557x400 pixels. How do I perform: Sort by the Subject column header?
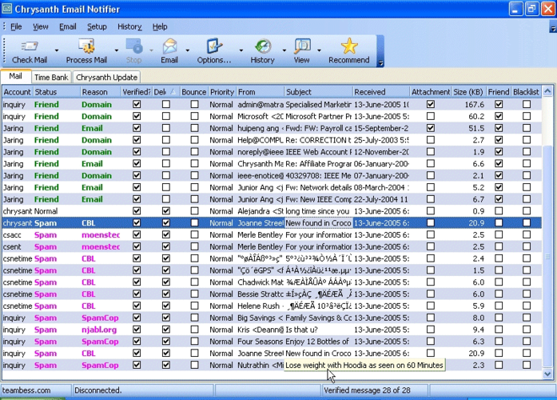coord(318,92)
